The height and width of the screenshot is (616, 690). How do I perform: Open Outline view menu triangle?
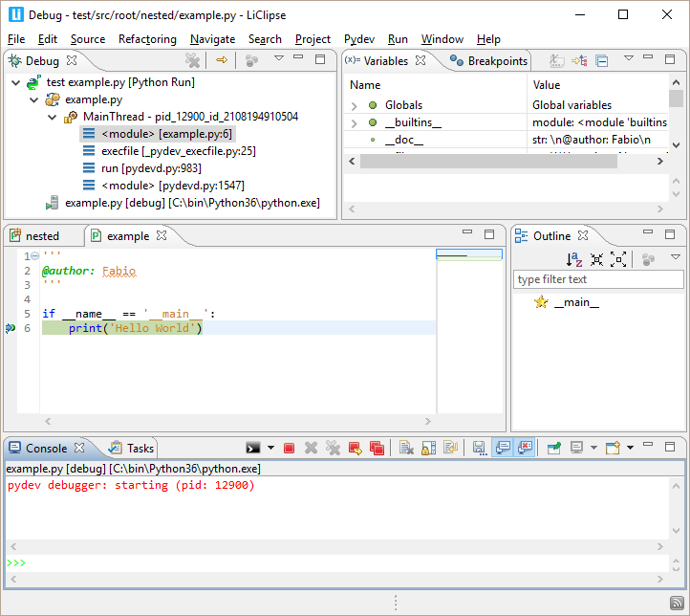point(675,257)
